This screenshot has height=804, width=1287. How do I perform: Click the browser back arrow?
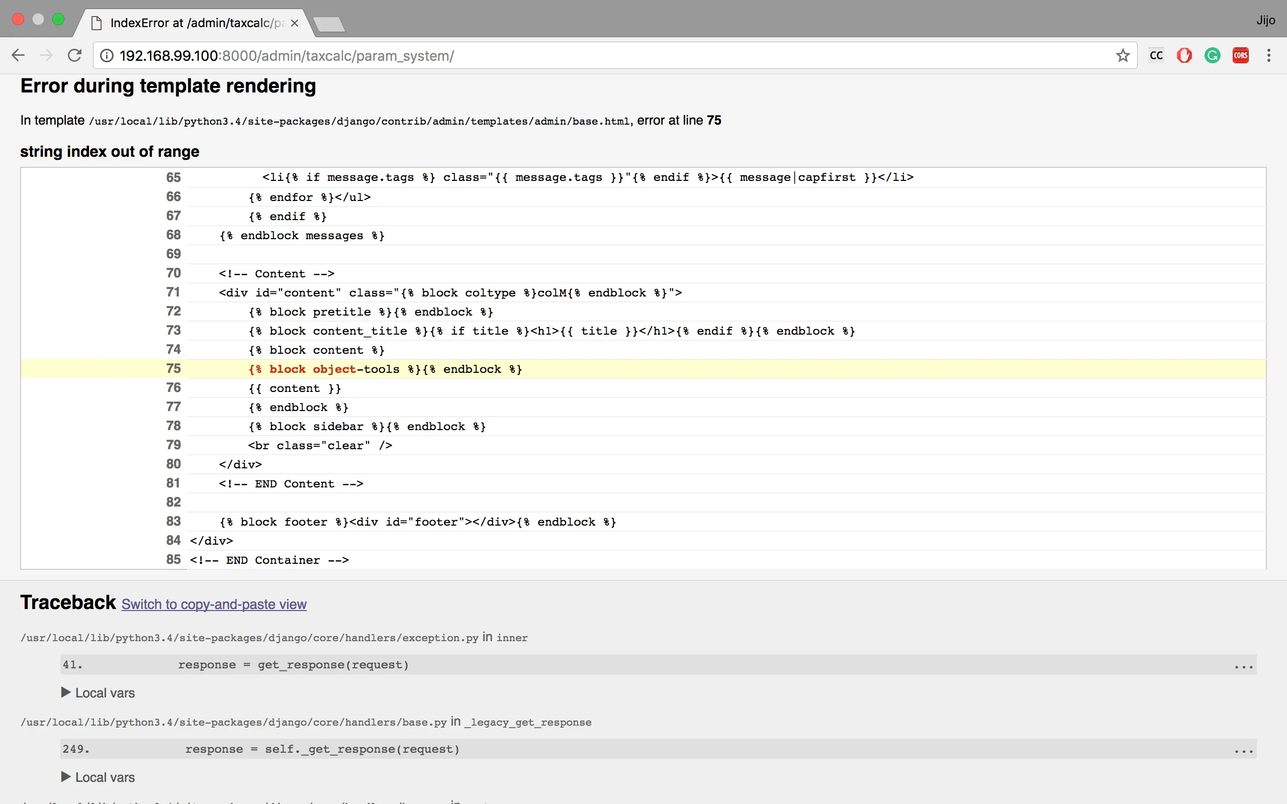(x=18, y=55)
